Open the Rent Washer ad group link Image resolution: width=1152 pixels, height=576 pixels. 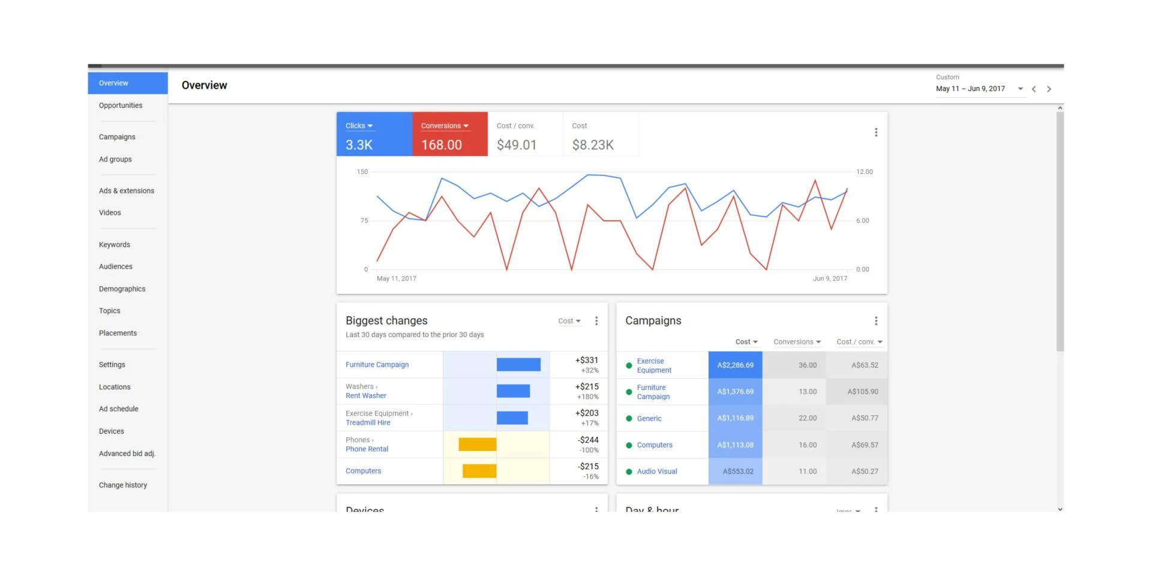(365, 395)
